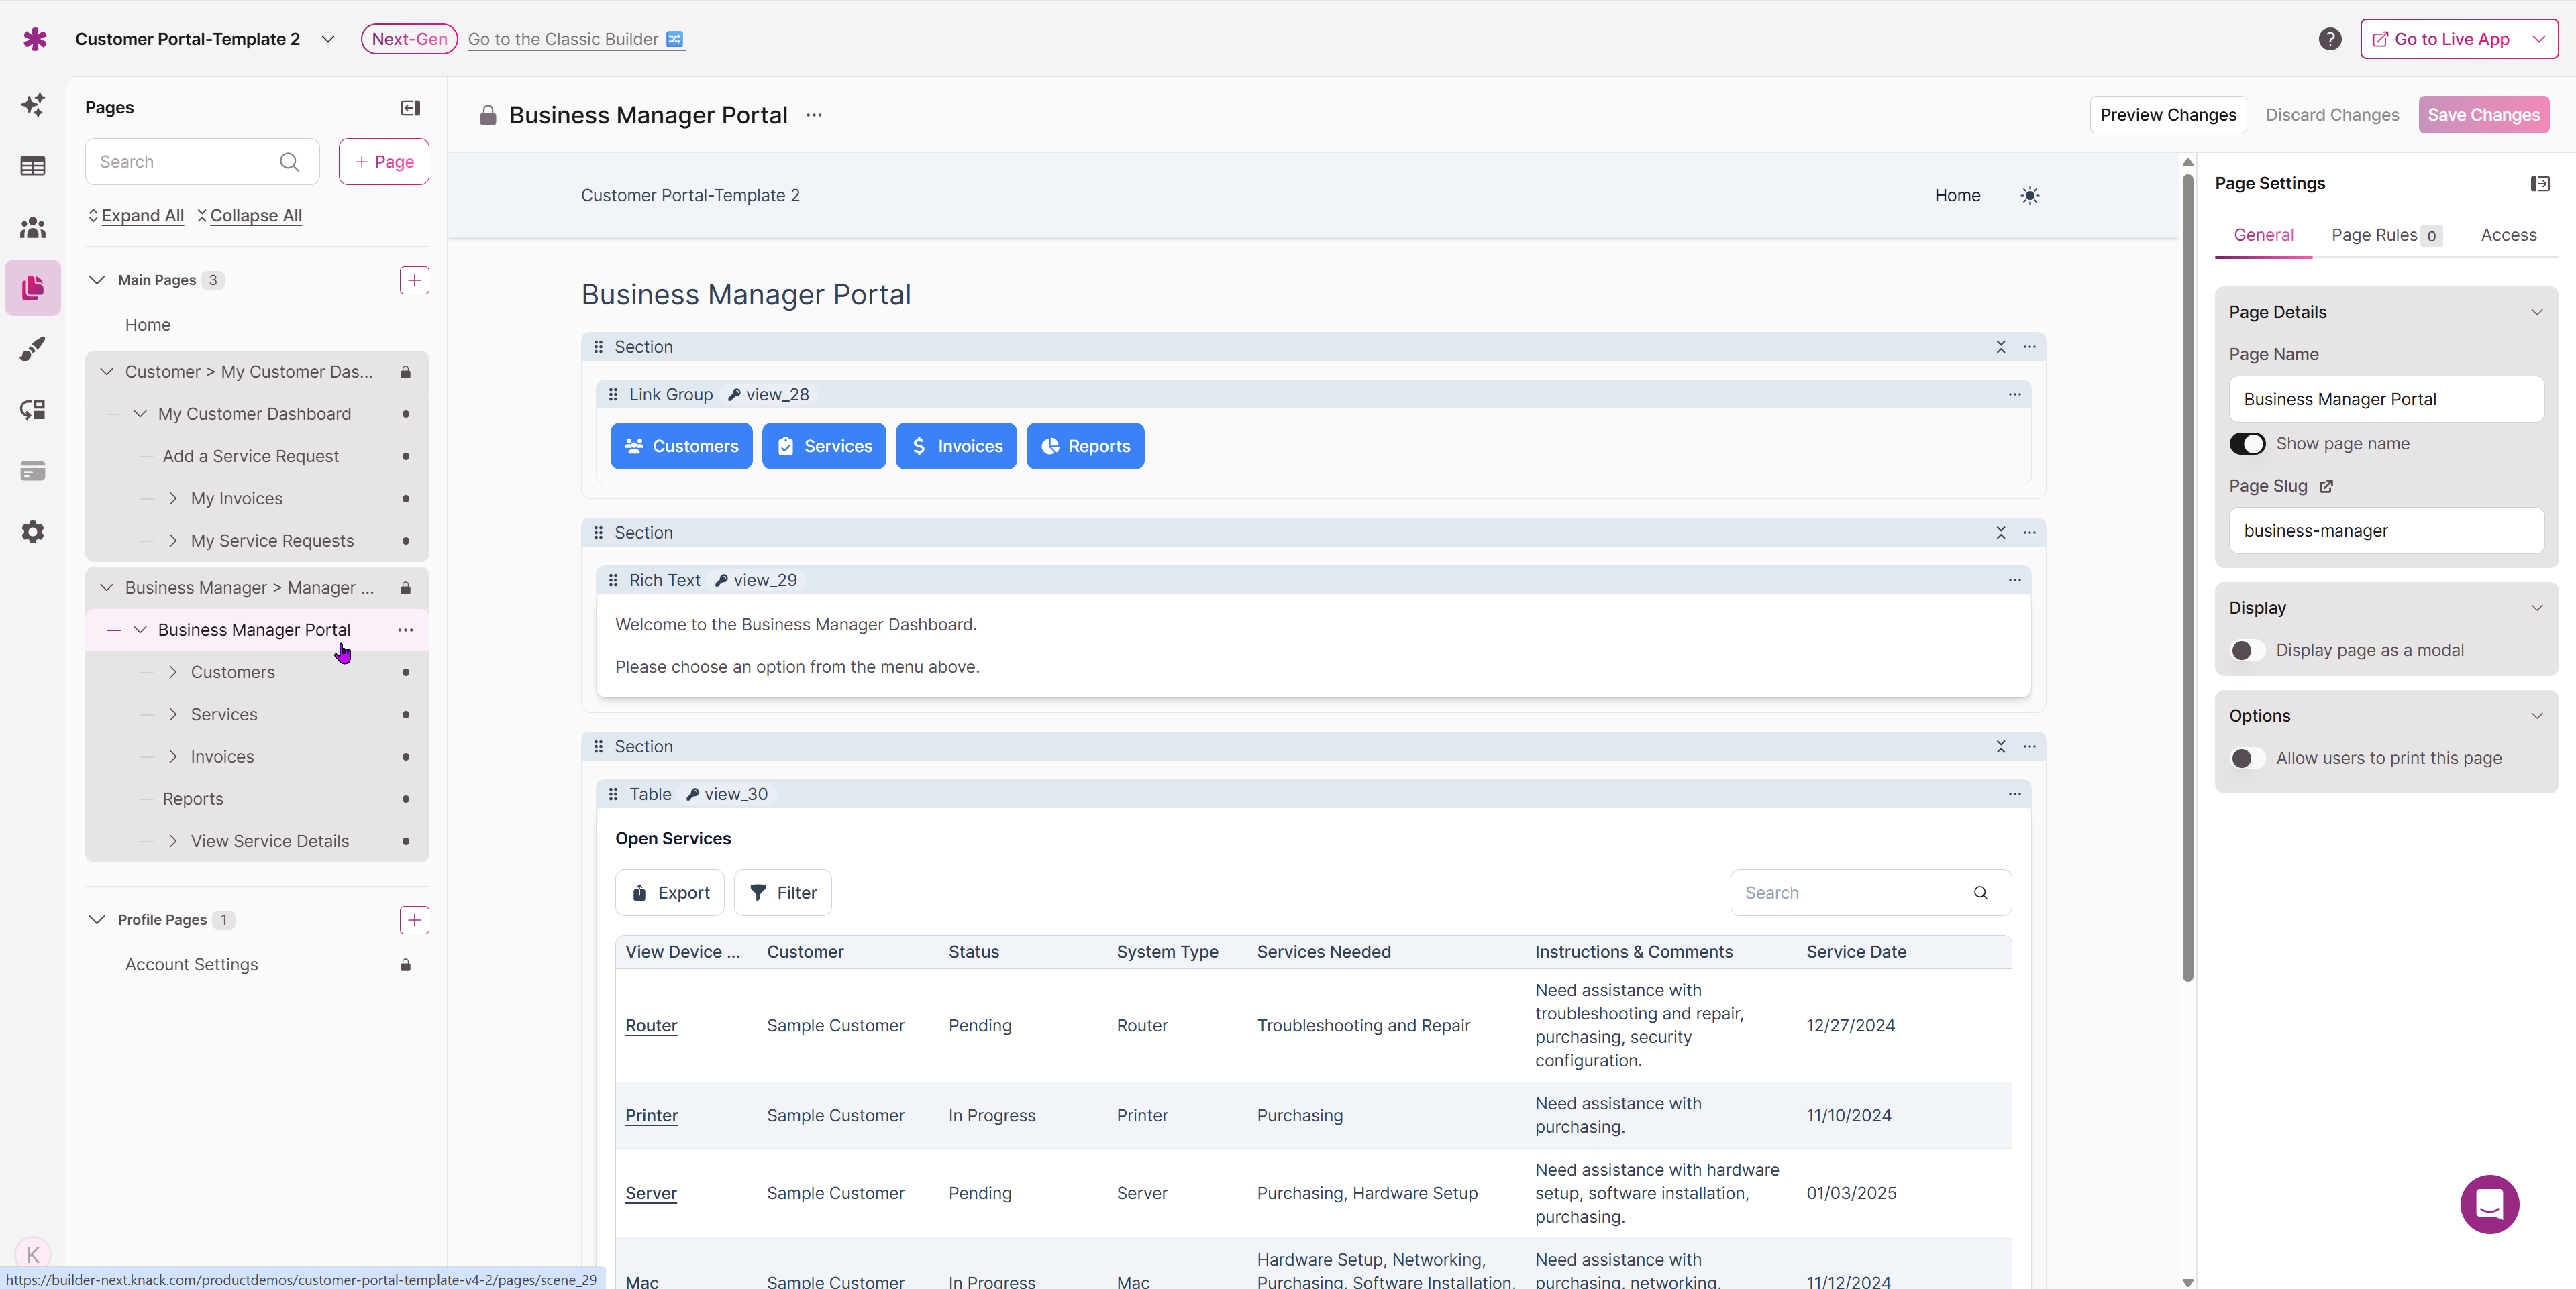Switch to the Page Rules tab

pos(2386,236)
